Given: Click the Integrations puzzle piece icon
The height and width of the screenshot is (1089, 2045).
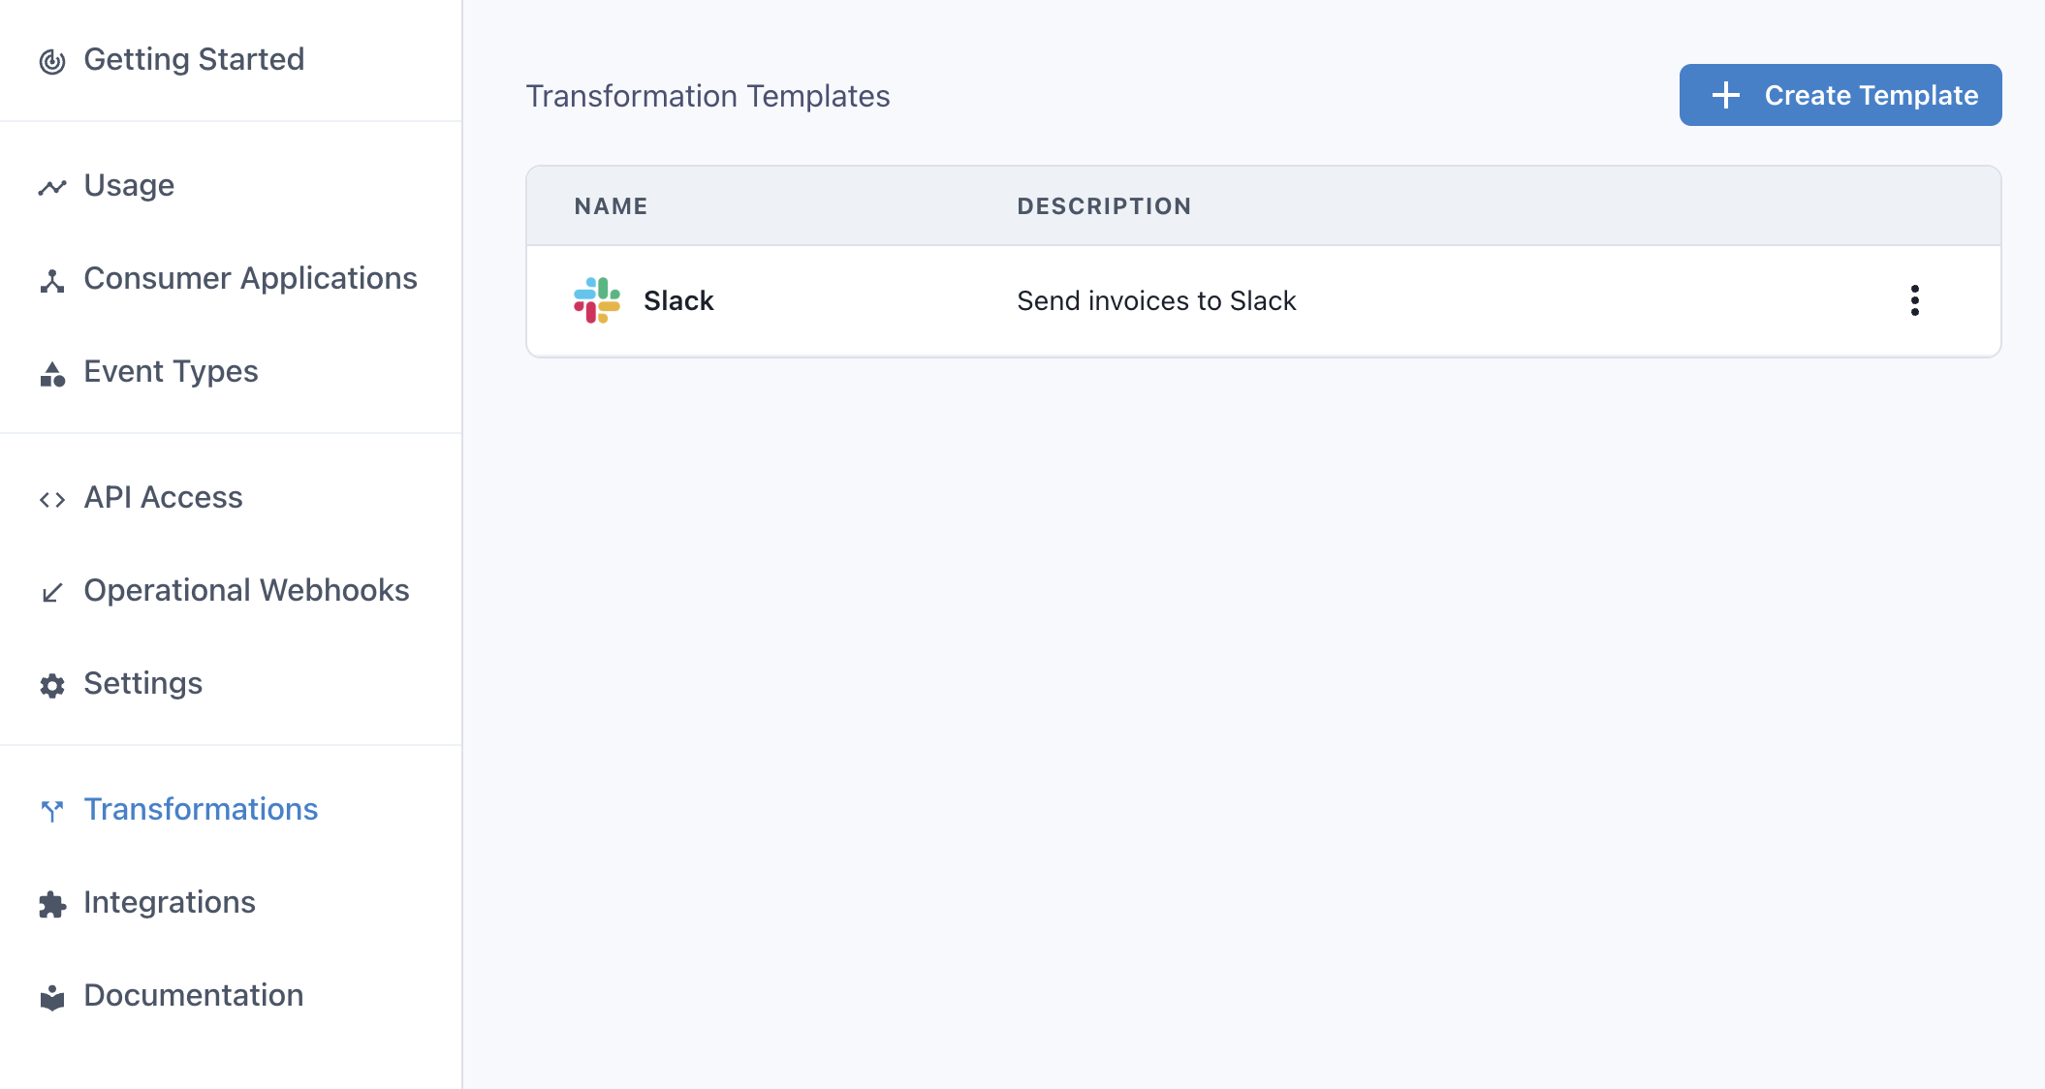Looking at the screenshot, I should [x=52, y=905].
